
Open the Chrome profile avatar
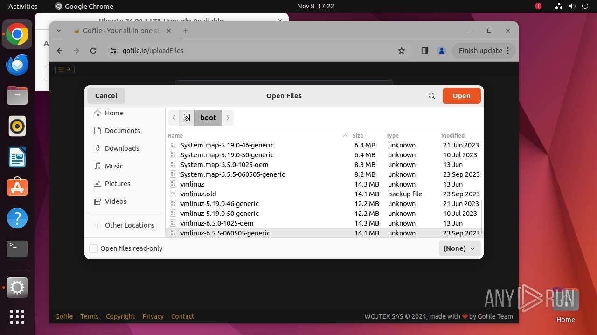(x=442, y=51)
